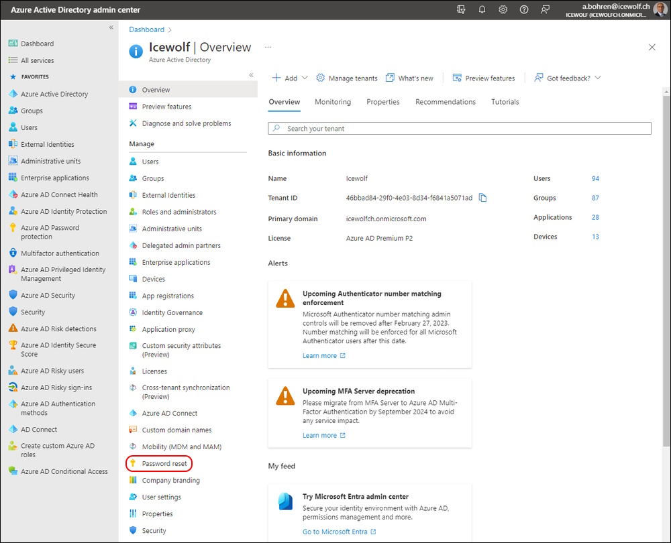
Task: Open Learn more link for MFA Server deprecation
Action: pyautogui.click(x=324, y=435)
